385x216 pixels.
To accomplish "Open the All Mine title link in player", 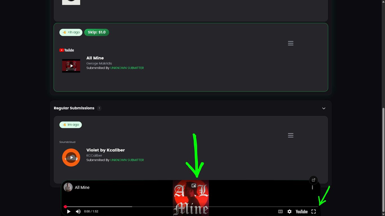I will (x=82, y=188).
